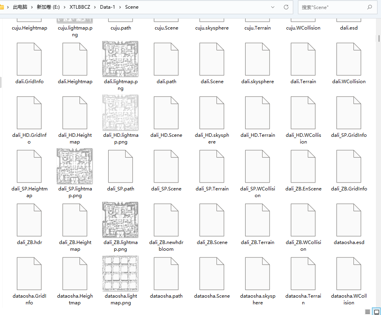
Task: Switch to details list view
Action: click(x=367, y=311)
